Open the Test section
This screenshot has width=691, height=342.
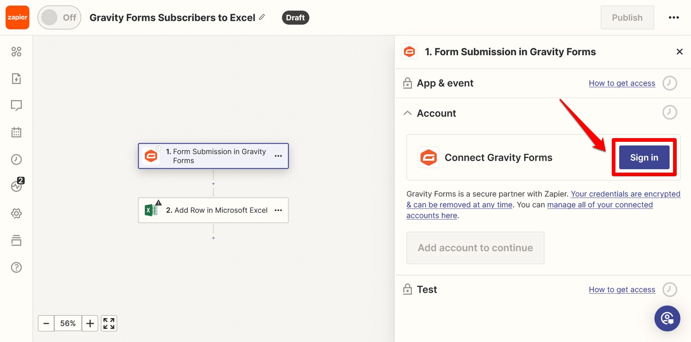pos(427,290)
